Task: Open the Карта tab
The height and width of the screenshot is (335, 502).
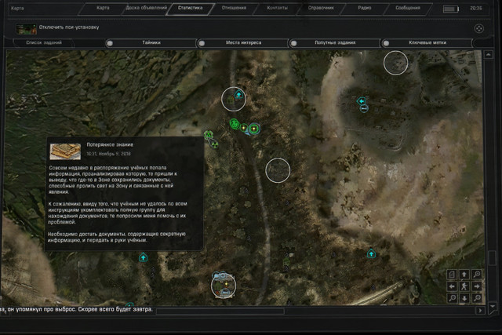Action: coord(103,8)
